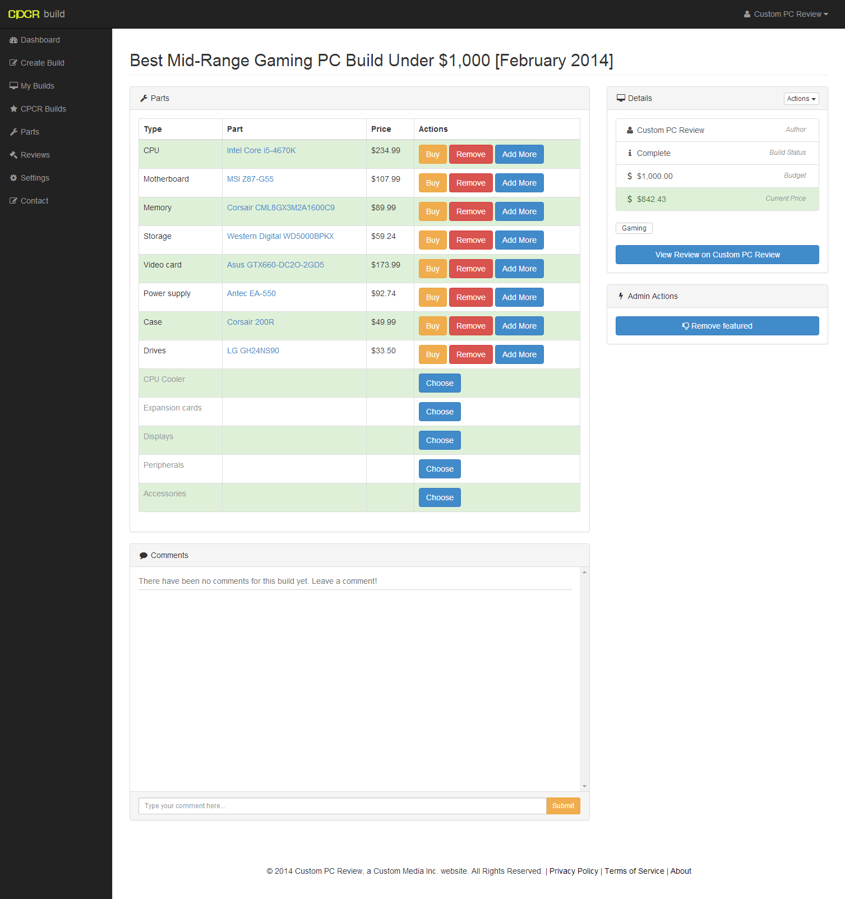The image size is (845, 899).
Task: Add more memory parts via Add More
Action: [x=519, y=211]
